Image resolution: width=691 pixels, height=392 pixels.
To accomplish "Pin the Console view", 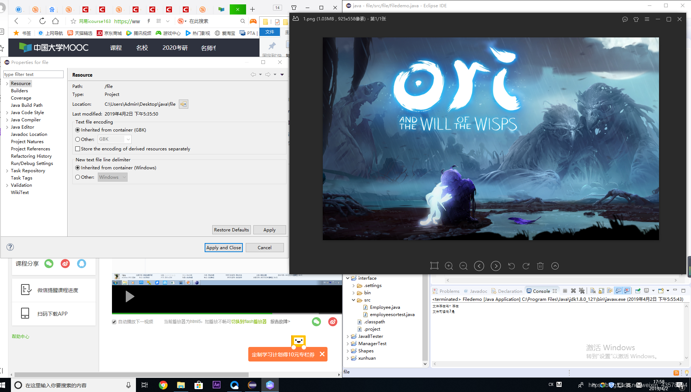I will tap(638, 291).
